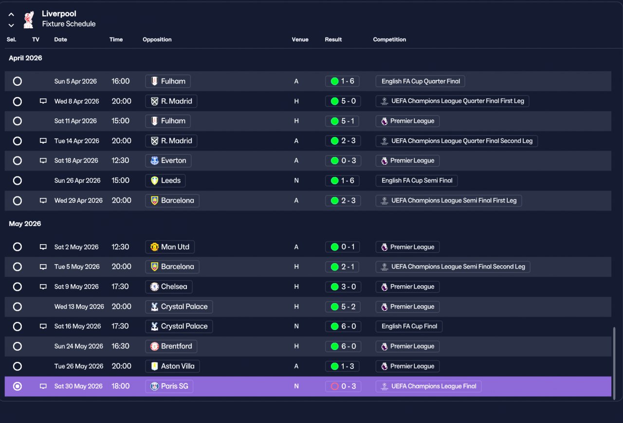Image resolution: width=623 pixels, height=423 pixels.
Task: Select radio button for Man Utd match
Action: point(18,247)
